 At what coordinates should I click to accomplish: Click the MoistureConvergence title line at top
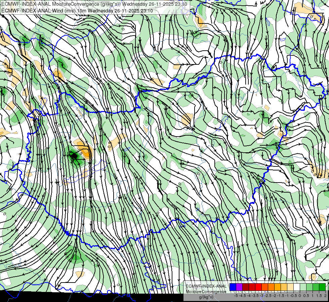pos(94,4)
